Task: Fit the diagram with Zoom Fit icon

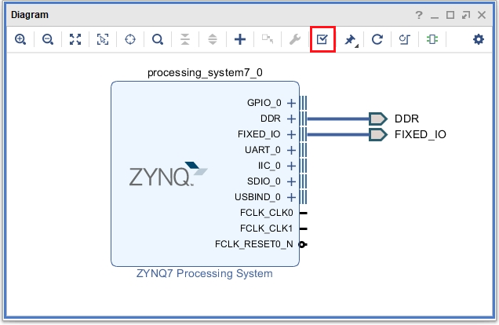Action: [75, 39]
